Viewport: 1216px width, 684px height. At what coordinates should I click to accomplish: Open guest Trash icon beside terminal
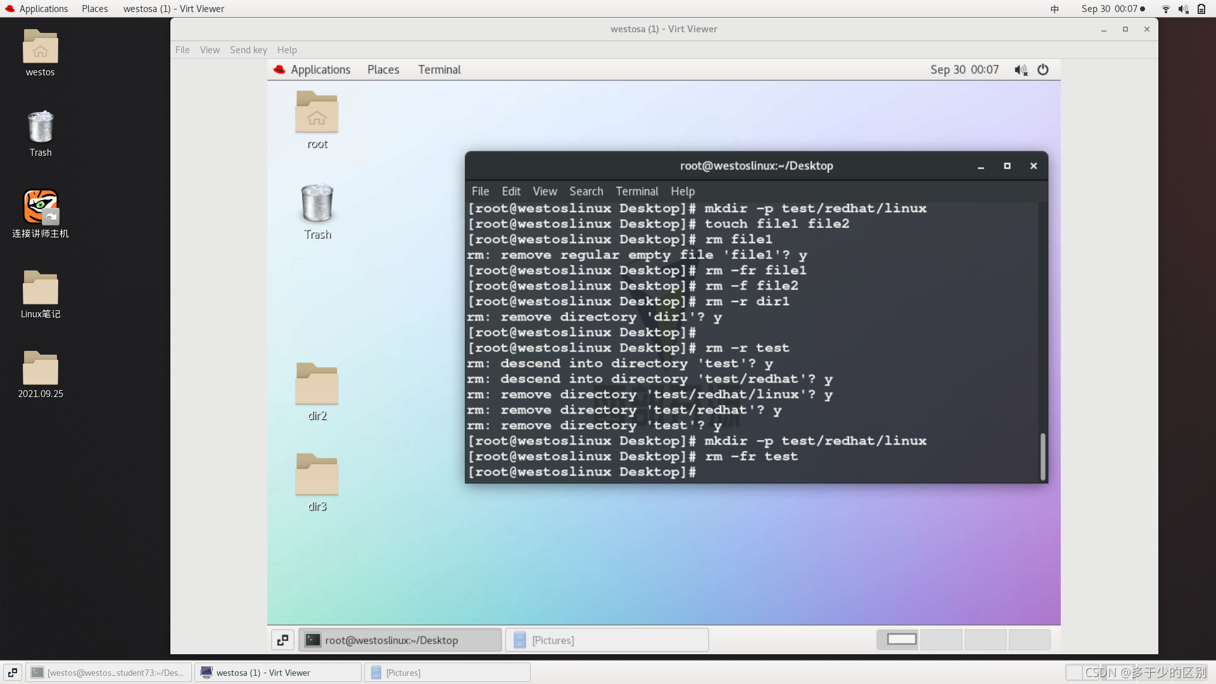(x=317, y=204)
